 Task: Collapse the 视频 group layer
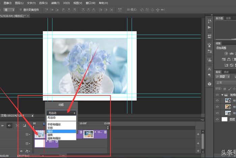(x=222, y=95)
